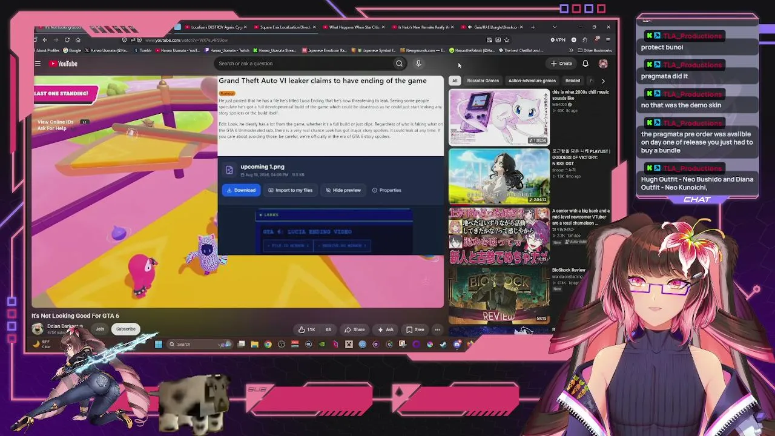
Task: Like the video with thumbs up
Action: click(307, 329)
